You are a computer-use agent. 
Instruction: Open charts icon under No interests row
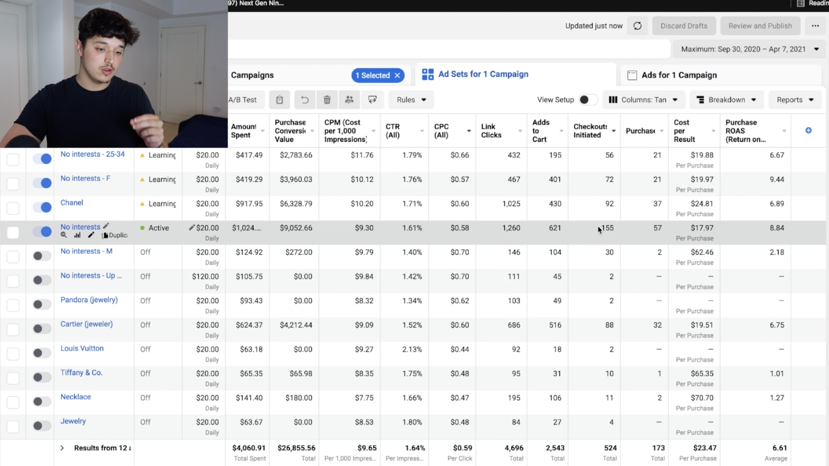[x=77, y=235]
